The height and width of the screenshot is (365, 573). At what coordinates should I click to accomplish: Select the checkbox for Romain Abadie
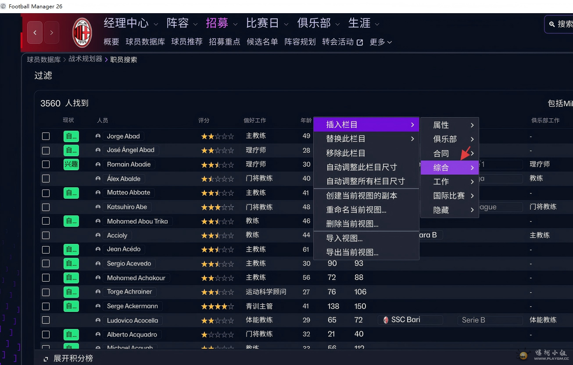[x=46, y=165]
